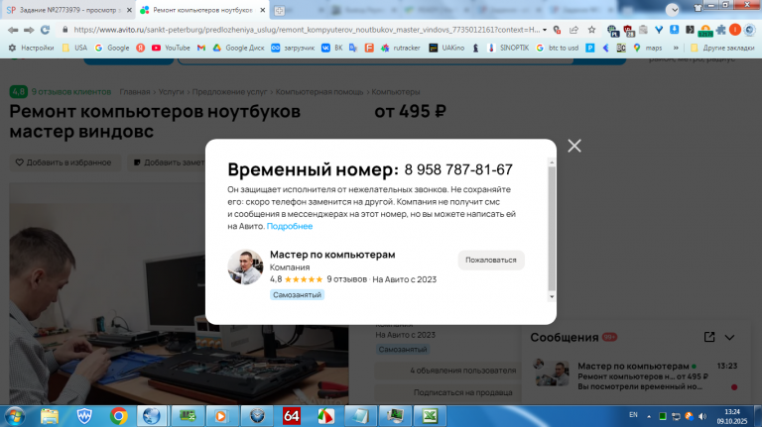762x427 pixels.
Task: Open the btc to usd bookmark
Action: point(558,48)
